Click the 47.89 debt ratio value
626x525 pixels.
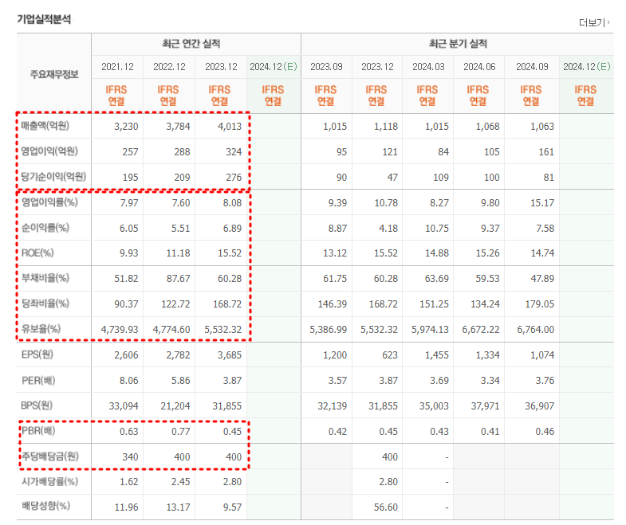pos(542,279)
